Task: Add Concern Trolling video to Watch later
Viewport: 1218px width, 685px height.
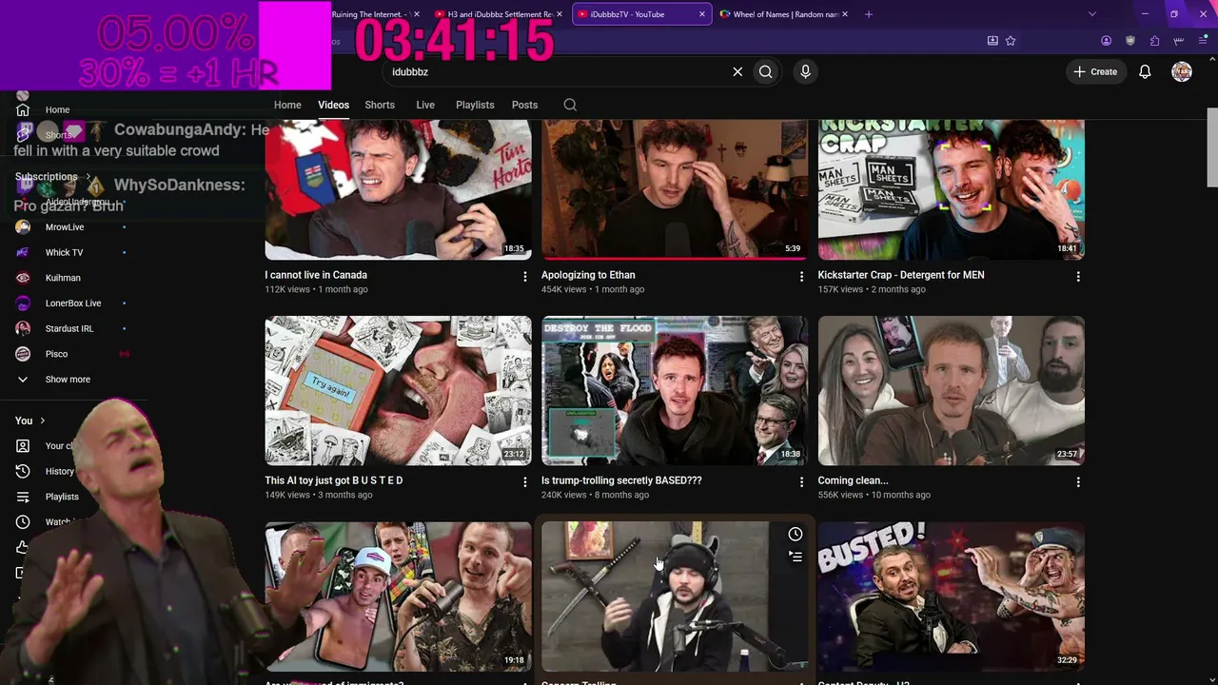Action: coord(796,535)
